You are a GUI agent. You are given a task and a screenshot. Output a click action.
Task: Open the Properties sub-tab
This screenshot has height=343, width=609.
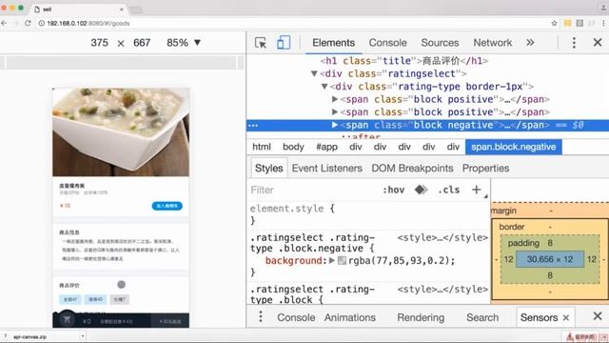(485, 168)
